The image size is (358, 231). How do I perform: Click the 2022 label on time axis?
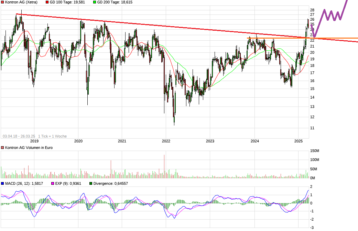pyautogui.click(x=166, y=141)
